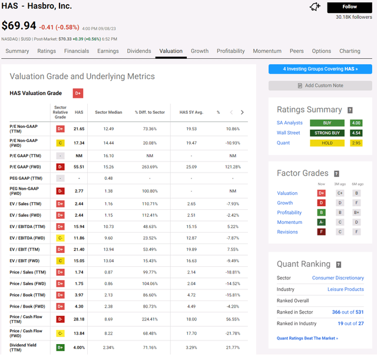
Task: Click the Growth Now D factor grade badge
Action: (321, 203)
